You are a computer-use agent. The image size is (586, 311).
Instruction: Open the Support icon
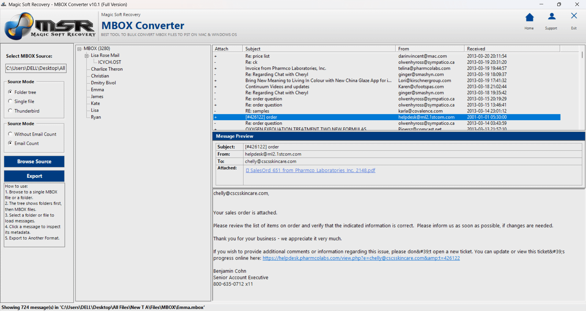(551, 21)
